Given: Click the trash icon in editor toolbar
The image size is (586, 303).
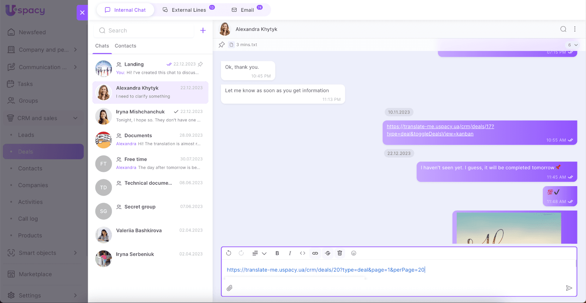Looking at the screenshot, I should 340,253.
